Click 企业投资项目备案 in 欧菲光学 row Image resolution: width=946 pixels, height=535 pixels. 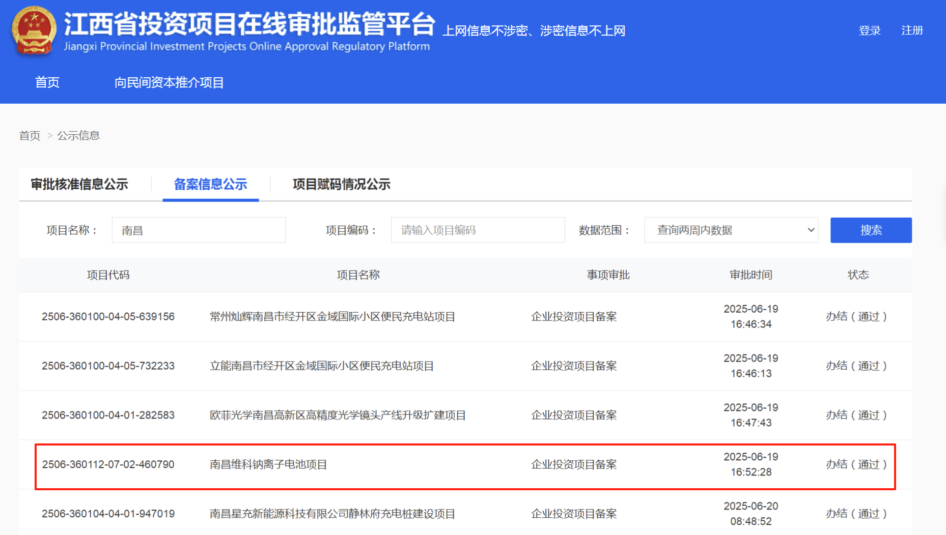pyautogui.click(x=574, y=415)
